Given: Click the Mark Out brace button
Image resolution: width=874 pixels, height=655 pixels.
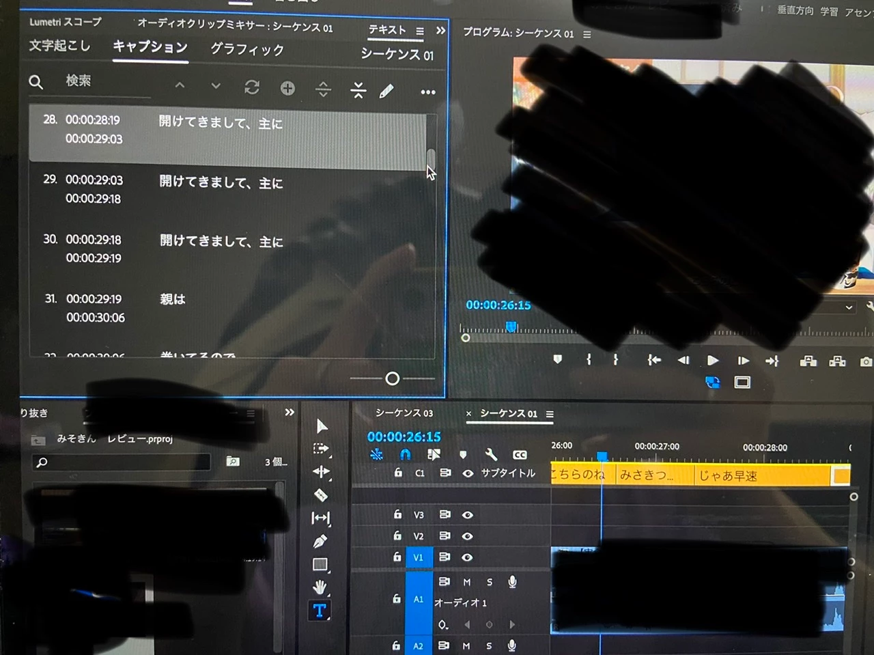Looking at the screenshot, I should tap(615, 359).
